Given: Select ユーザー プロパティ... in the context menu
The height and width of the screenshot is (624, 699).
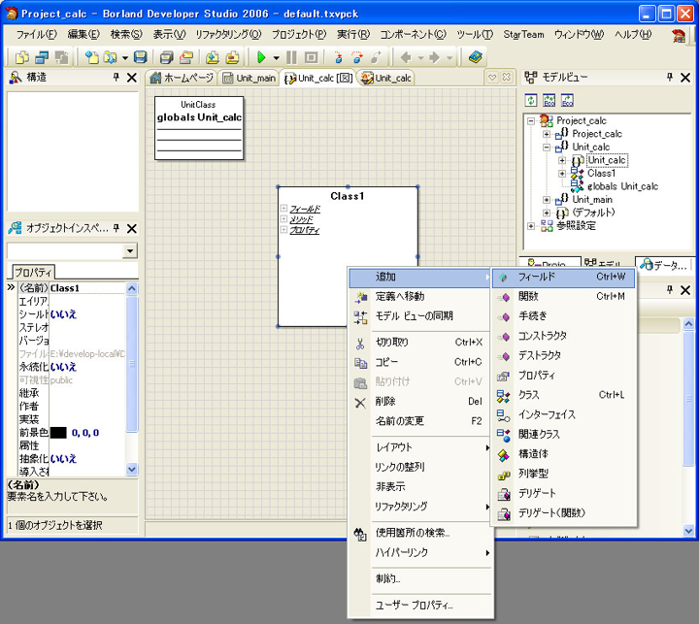Looking at the screenshot, I should pyautogui.click(x=419, y=606).
